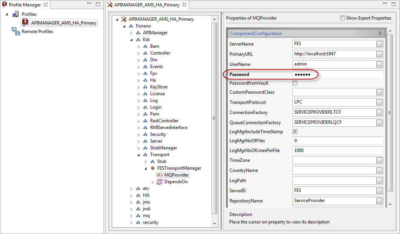
Task: Click the jndi node icon
Action: click(x=138, y=209)
